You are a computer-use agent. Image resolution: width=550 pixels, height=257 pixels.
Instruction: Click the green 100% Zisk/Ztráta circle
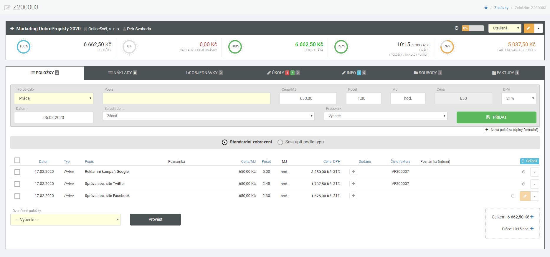point(235,47)
